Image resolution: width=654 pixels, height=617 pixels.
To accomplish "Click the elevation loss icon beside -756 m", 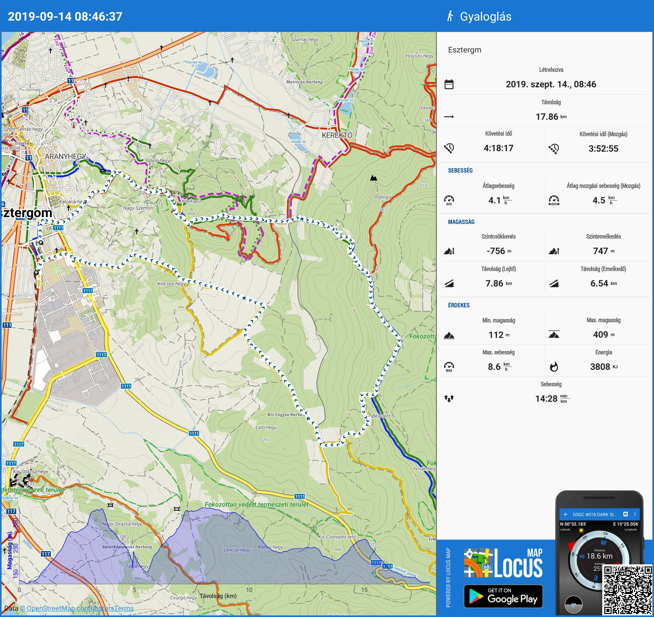I will (449, 251).
